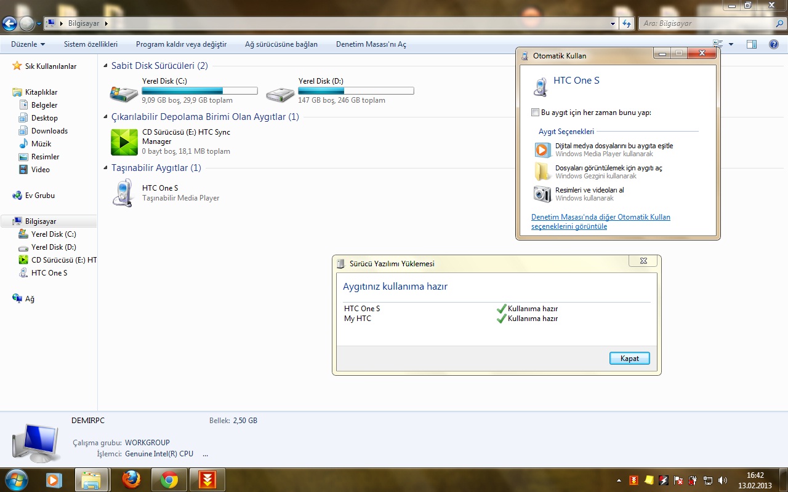Open Yerel Disk (C:) drive icon

point(124,93)
